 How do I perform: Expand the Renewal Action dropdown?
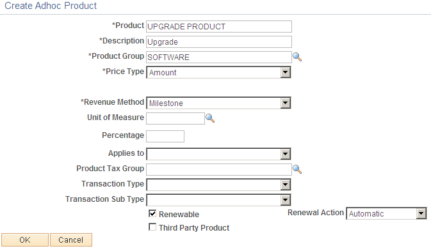pos(386,213)
